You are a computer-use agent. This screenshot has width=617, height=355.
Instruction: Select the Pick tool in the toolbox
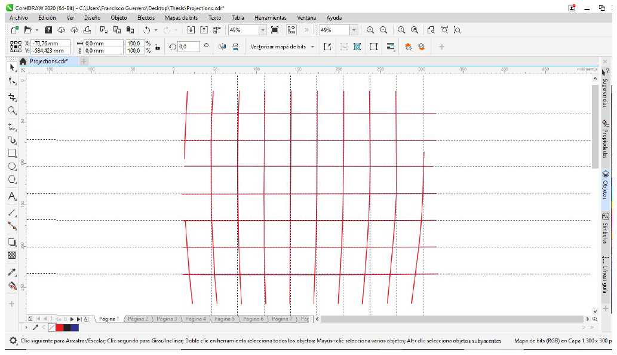coord(11,67)
